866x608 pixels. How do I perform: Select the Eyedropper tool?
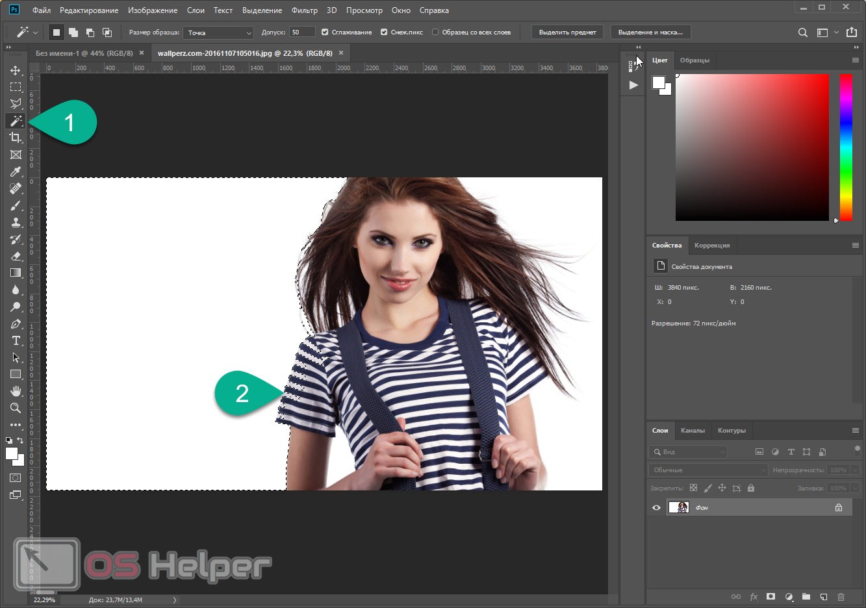(x=16, y=171)
